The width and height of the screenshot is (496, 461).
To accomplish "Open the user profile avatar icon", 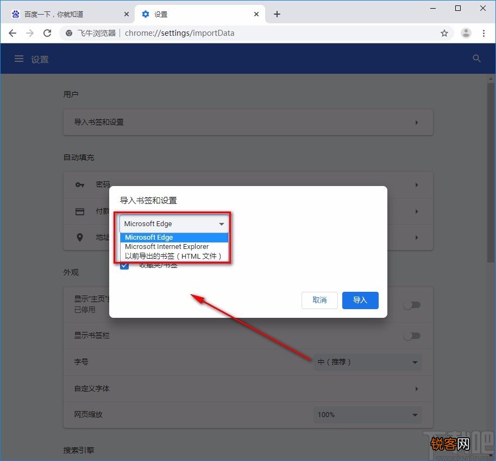I will tap(466, 33).
